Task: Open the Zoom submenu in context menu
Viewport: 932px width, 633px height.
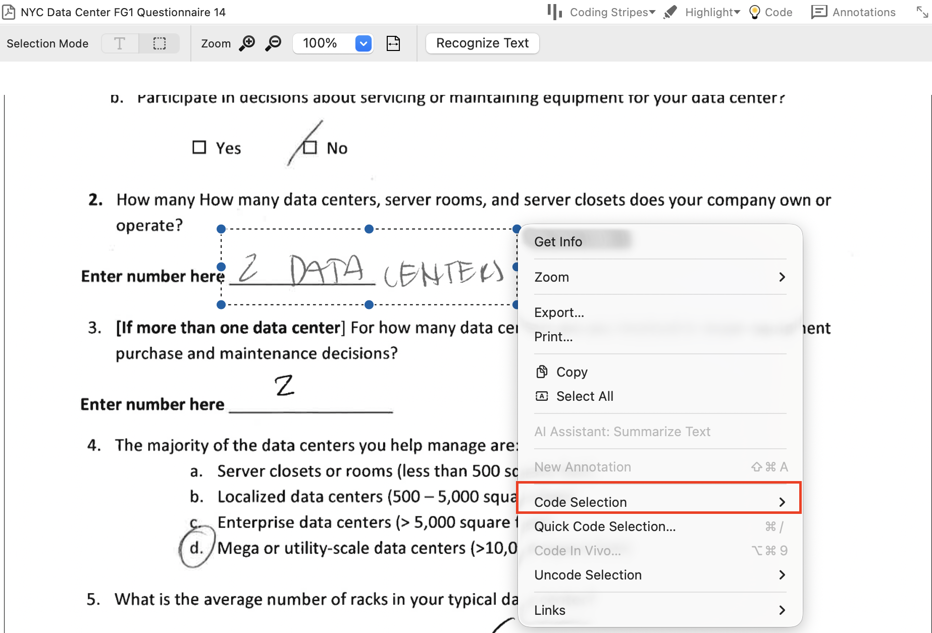Action: coord(660,277)
